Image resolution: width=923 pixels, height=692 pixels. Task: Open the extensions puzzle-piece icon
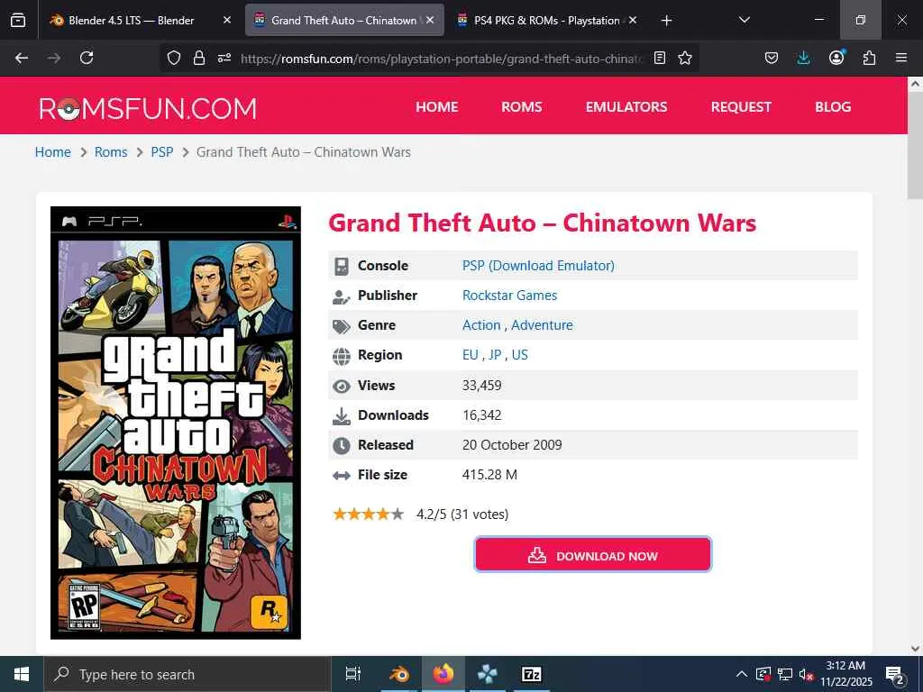869,58
